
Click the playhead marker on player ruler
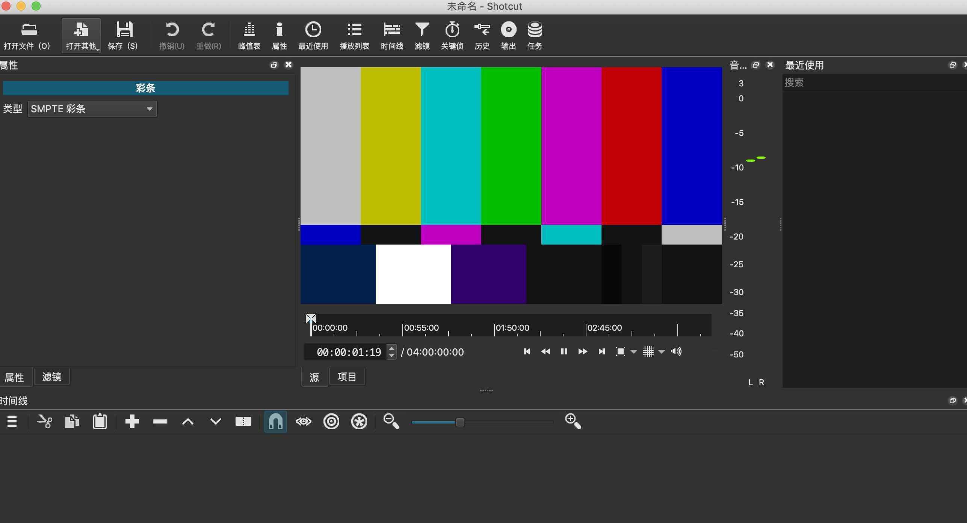(311, 319)
